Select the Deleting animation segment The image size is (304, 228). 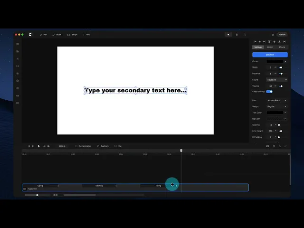point(99,186)
